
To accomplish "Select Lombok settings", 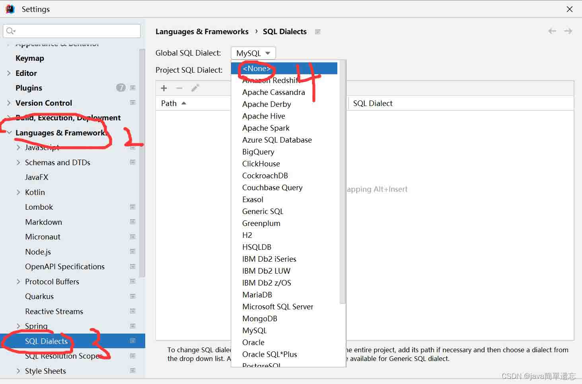I will pos(39,207).
